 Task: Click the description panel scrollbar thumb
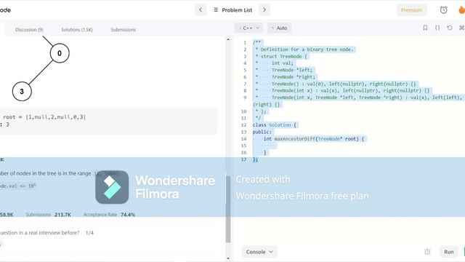click(x=228, y=209)
